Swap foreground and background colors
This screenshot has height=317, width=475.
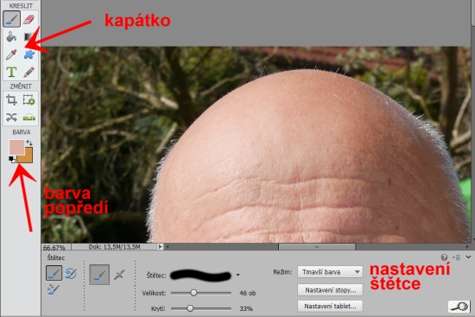pyautogui.click(x=29, y=143)
